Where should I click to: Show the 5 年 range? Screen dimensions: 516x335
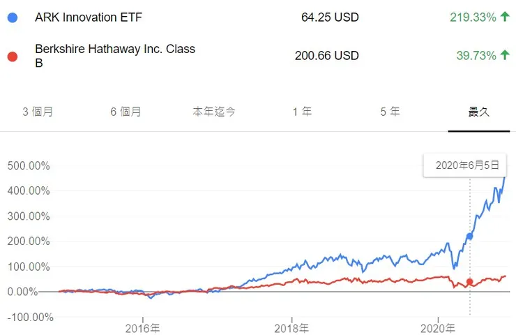(x=390, y=112)
